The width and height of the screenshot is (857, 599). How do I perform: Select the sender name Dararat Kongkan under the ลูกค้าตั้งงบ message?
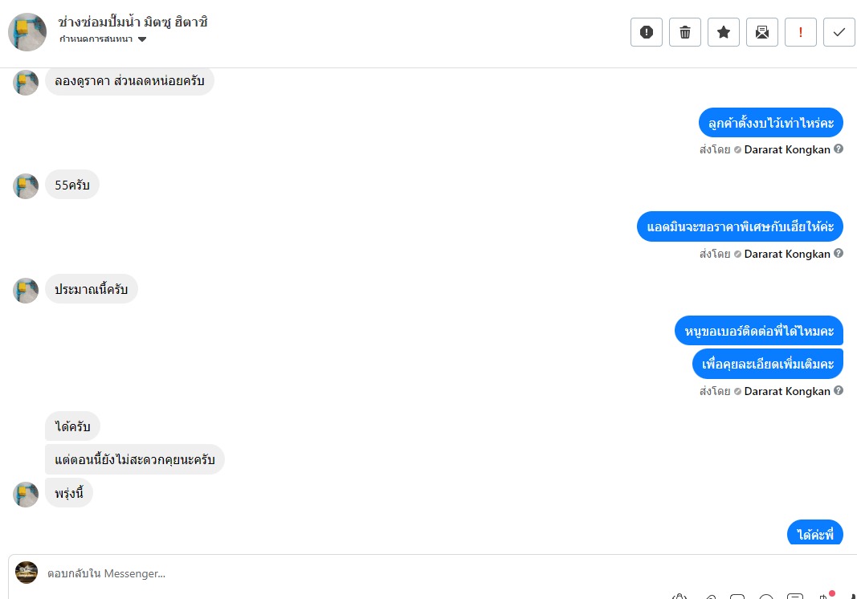(x=787, y=149)
